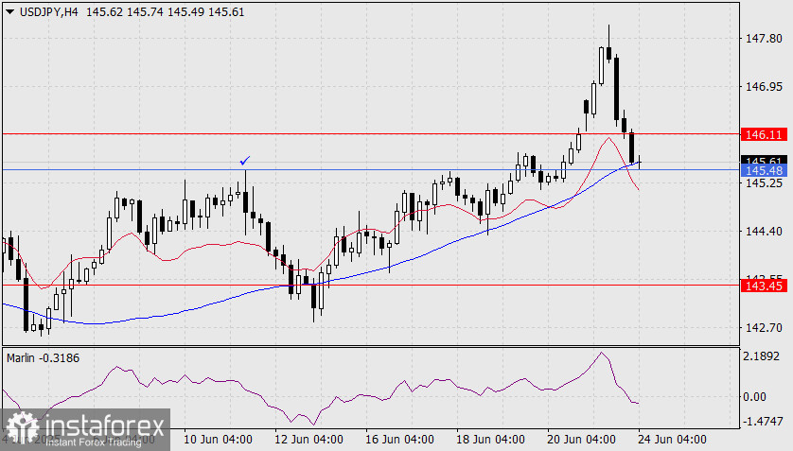The width and height of the screenshot is (793, 451).
Task: Click the 16 Jun 04:00 time label
Action: [399, 439]
